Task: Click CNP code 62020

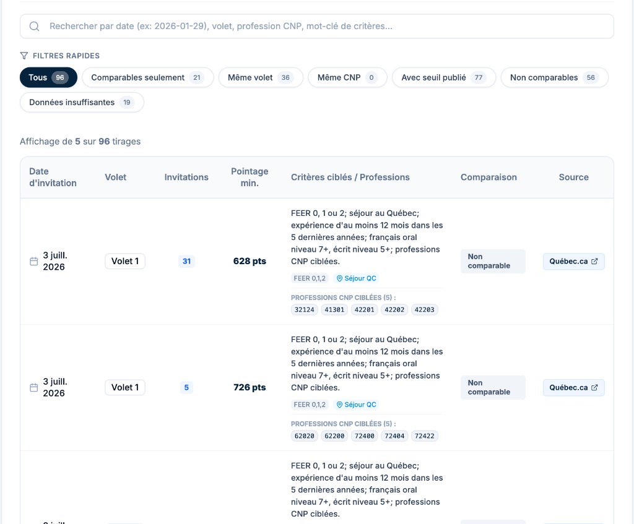Action: (x=304, y=436)
